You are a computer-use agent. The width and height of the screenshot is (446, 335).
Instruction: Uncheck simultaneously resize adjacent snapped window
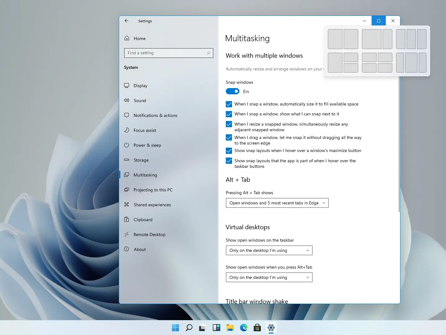229,124
